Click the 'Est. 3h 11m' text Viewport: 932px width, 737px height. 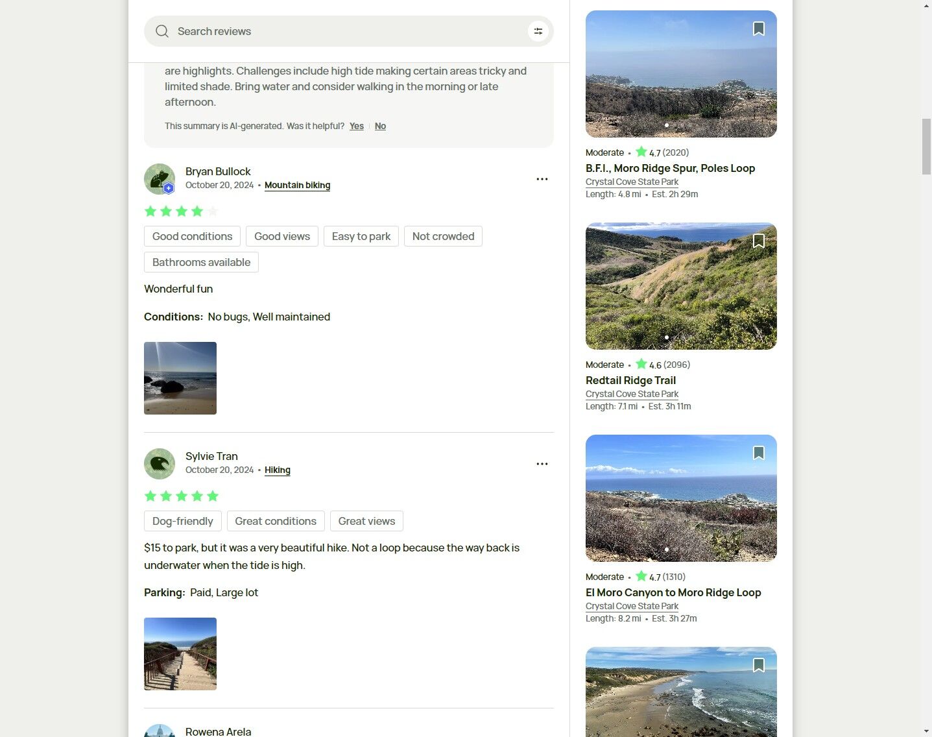point(669,406)
